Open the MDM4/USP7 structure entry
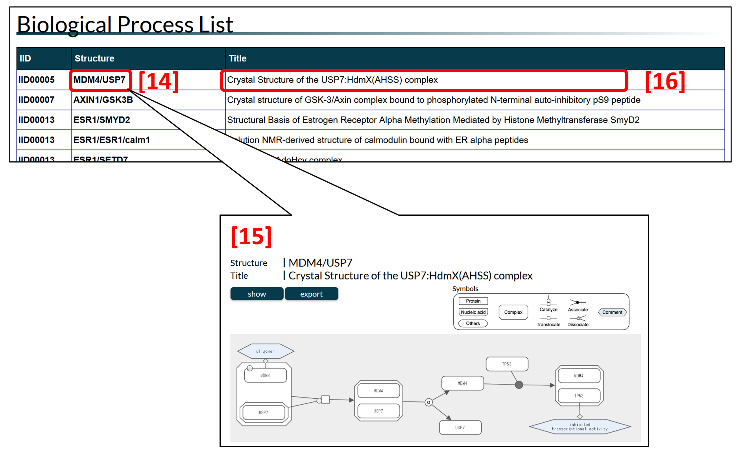Screen dimensions: 744x455 pyautogui.click(x=99, y=80)
